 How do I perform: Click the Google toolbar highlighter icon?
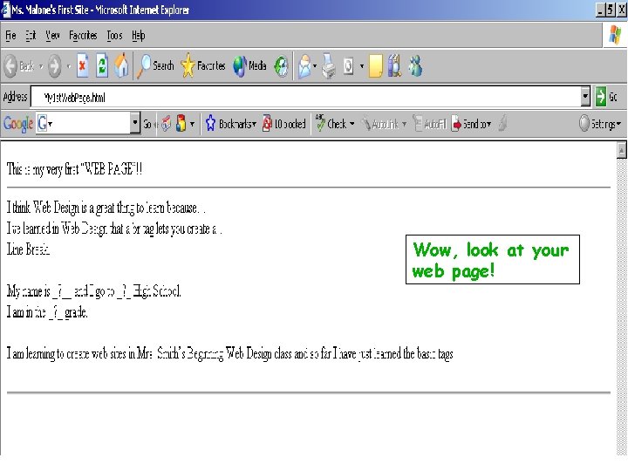click(x=502, y=124)
